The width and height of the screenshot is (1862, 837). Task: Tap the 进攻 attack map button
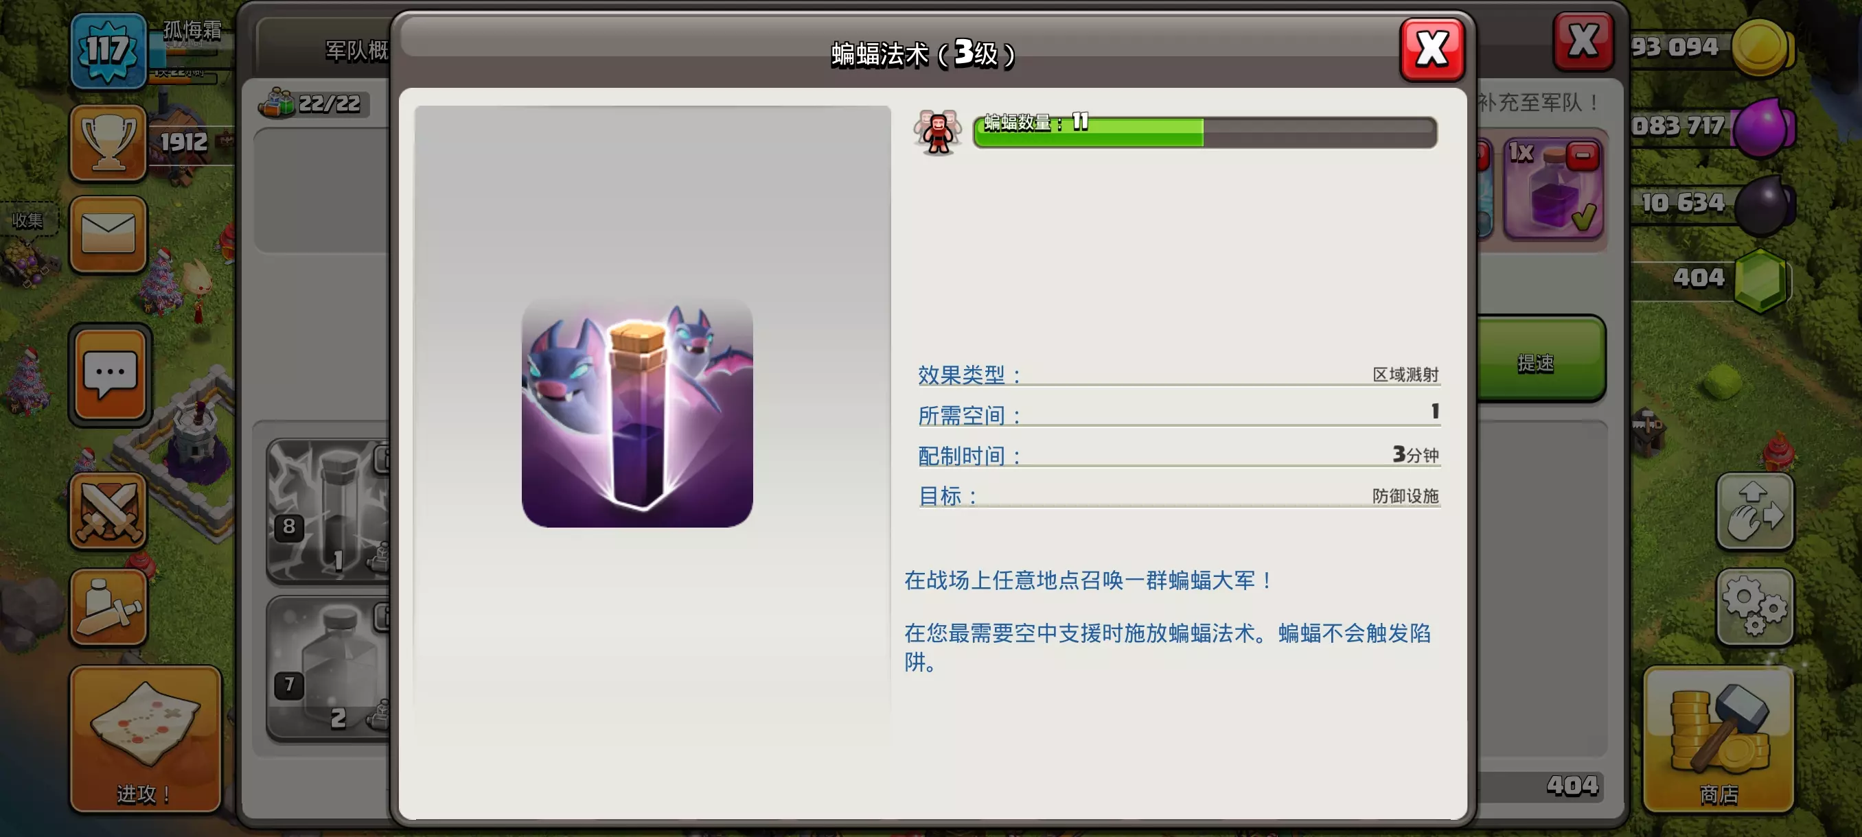(x=146, y=739)
